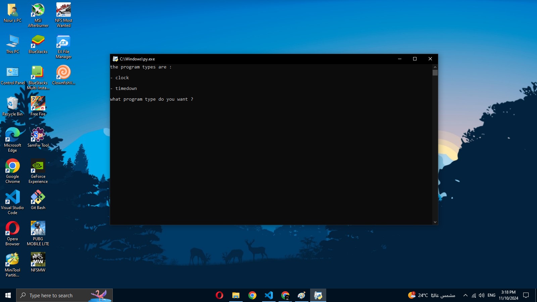
Task: Open Control Panel desktop icon
Action: pyautogui.click(x=12, y=75)
